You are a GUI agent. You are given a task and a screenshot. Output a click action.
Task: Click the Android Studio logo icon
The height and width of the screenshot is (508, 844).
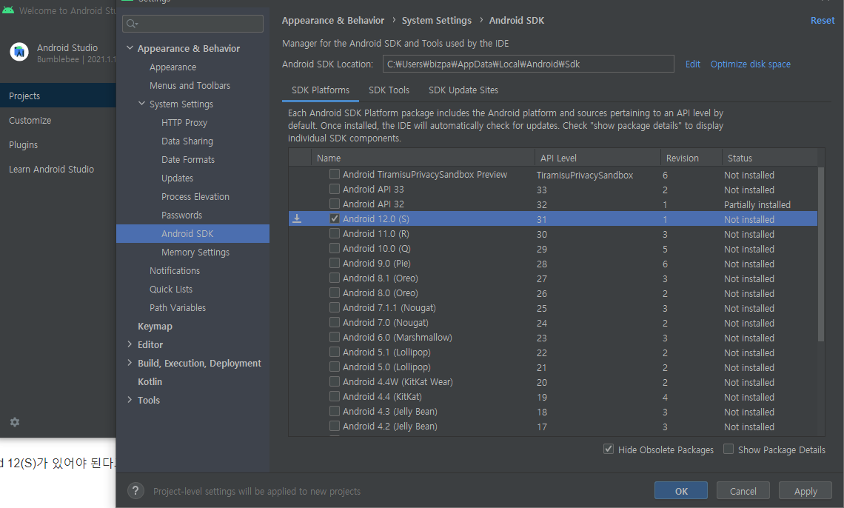click(x=19, y=52)
